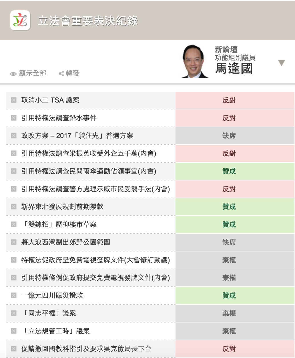295x358 pixels.
Task: Click the legislator portrait photo
Action: pos(195,62)
